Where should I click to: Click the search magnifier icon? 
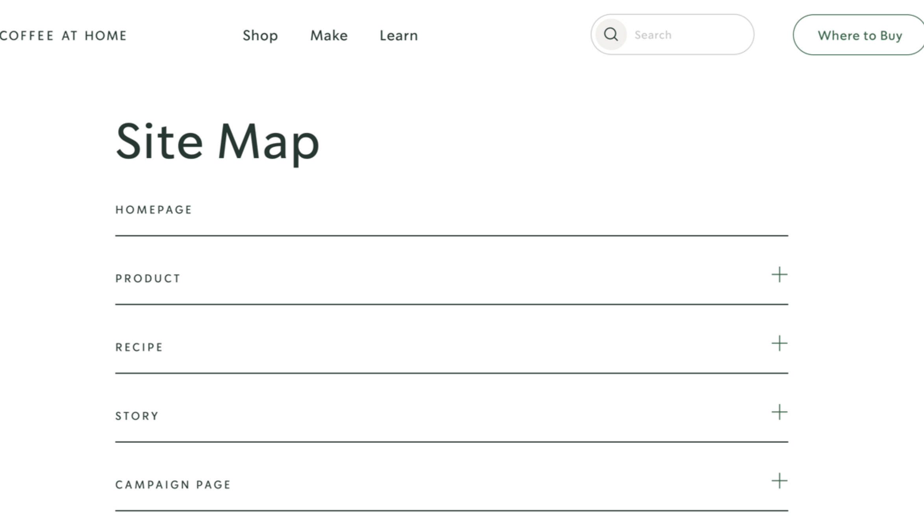(611, 35)
